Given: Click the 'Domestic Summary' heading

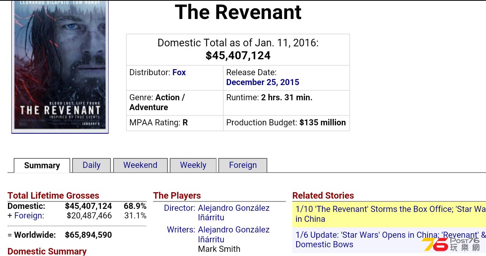Looking at the screenshot, I should [47, 251].
